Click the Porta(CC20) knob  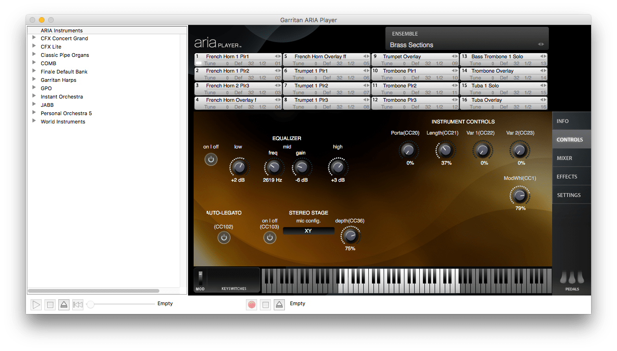[x=408, y=150]
